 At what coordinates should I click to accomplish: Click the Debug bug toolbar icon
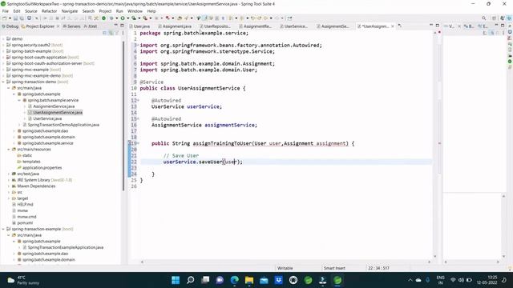click(x=111, y=18)
